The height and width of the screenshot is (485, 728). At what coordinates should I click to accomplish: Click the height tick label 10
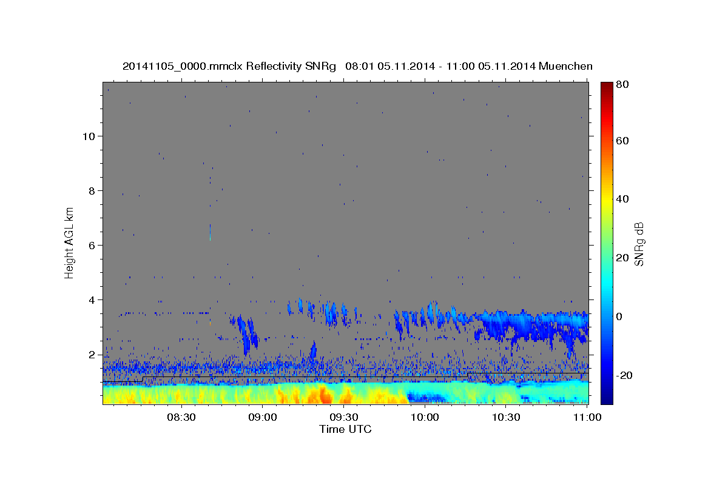[89, 136]
